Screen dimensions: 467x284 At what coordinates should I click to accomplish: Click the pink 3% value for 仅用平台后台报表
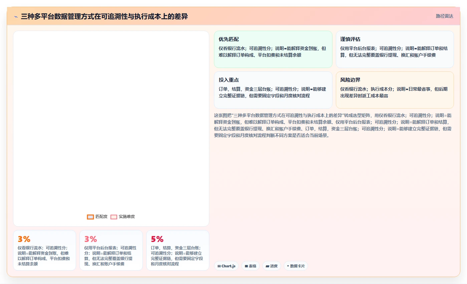tap(90, 239)
